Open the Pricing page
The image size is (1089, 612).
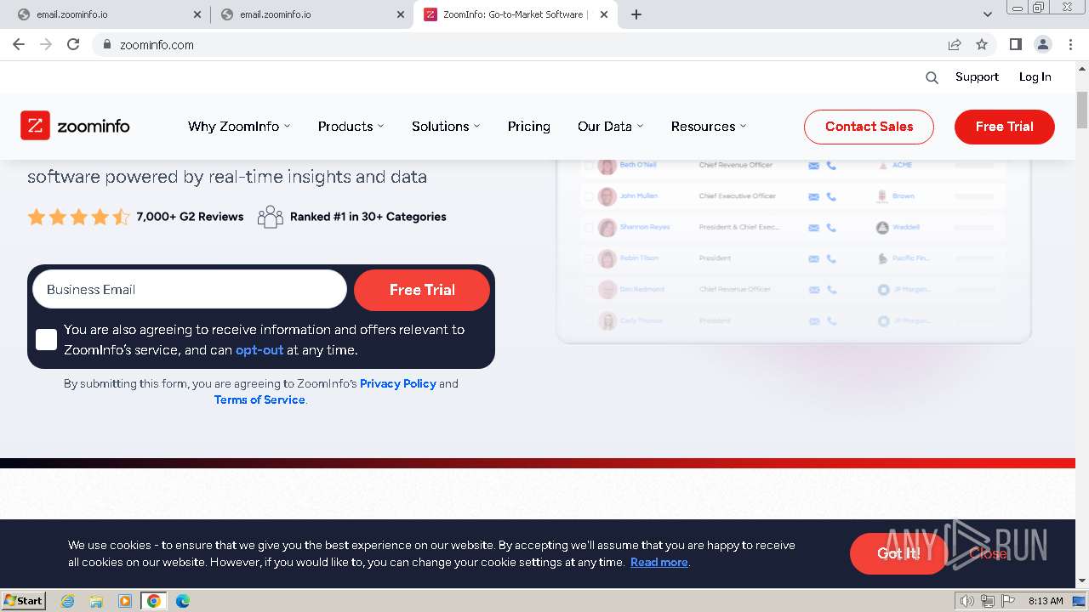click(x=529, y=126)
